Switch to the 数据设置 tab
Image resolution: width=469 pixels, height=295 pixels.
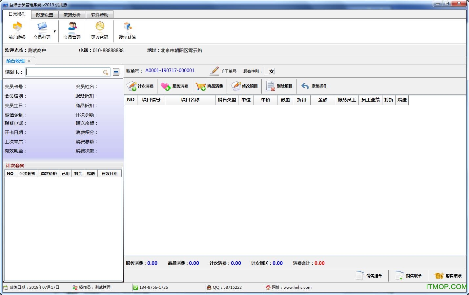45,15
